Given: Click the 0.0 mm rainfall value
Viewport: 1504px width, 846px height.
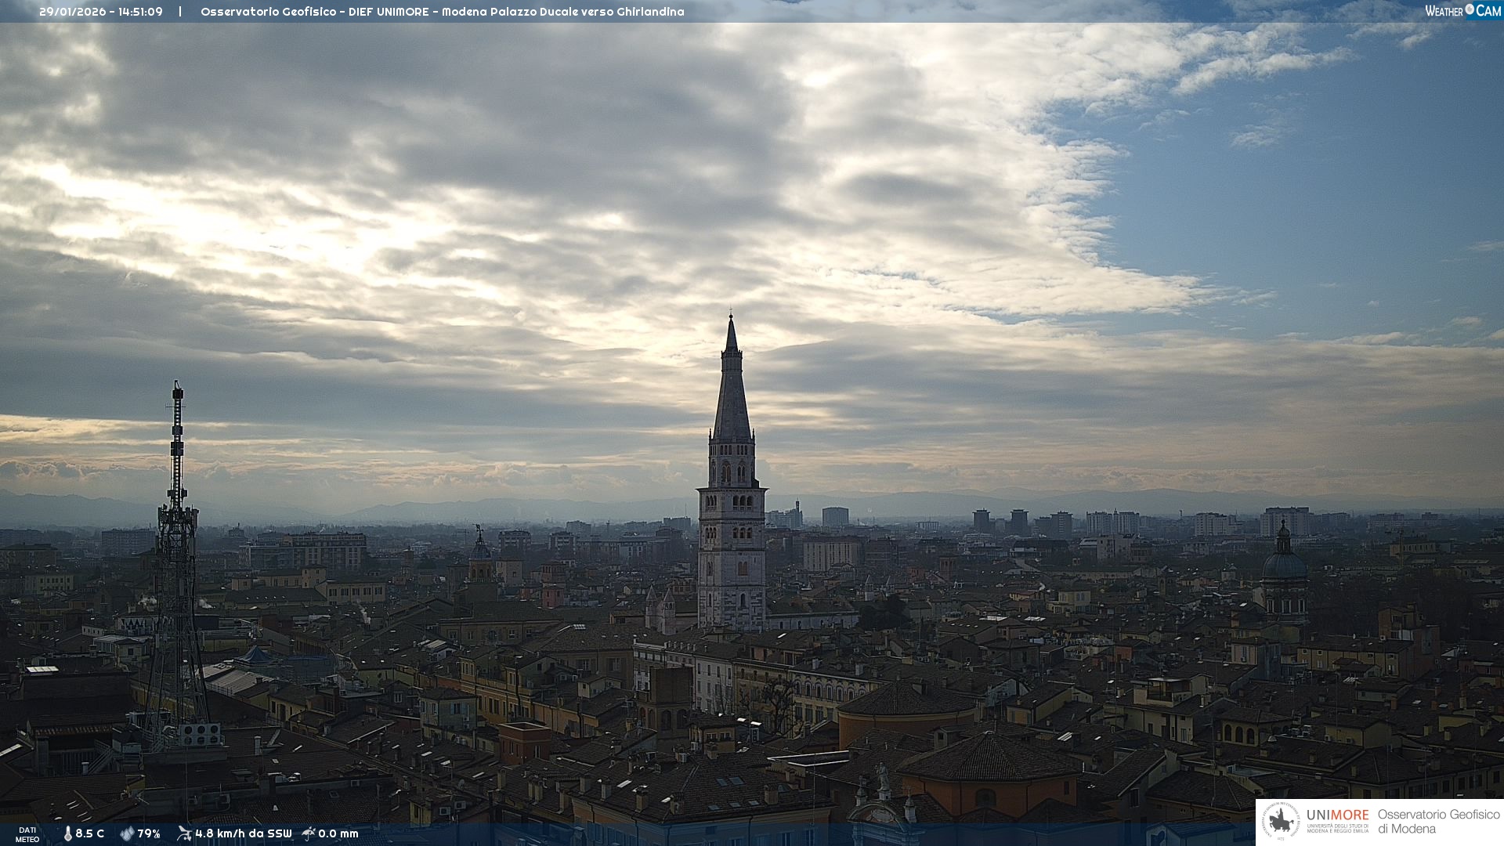Looking at the screenshot, I should pos(338,833).
